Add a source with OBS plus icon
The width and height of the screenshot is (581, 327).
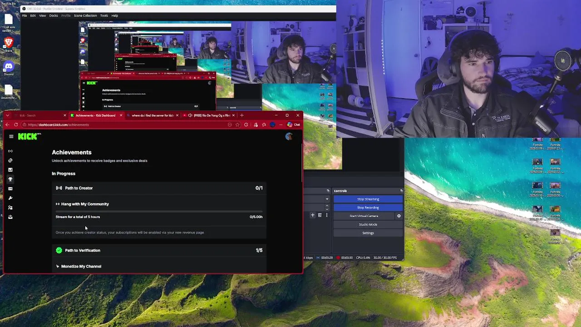click(312, 215)
